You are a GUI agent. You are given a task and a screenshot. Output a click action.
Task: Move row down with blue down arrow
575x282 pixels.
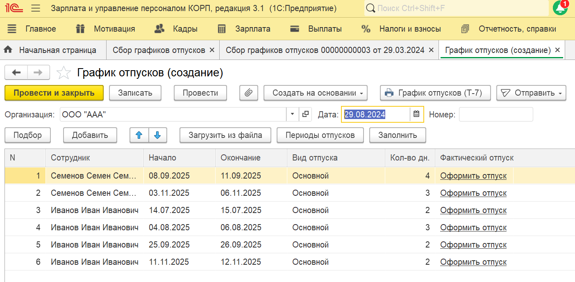click(x=158, y=135)
